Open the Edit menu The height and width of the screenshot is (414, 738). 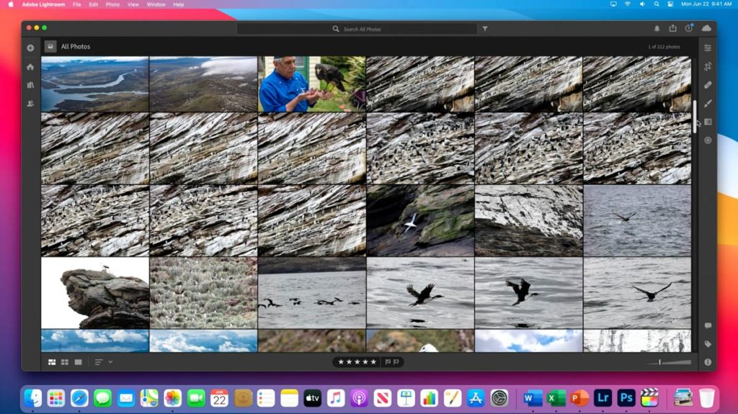pos(93,4)
